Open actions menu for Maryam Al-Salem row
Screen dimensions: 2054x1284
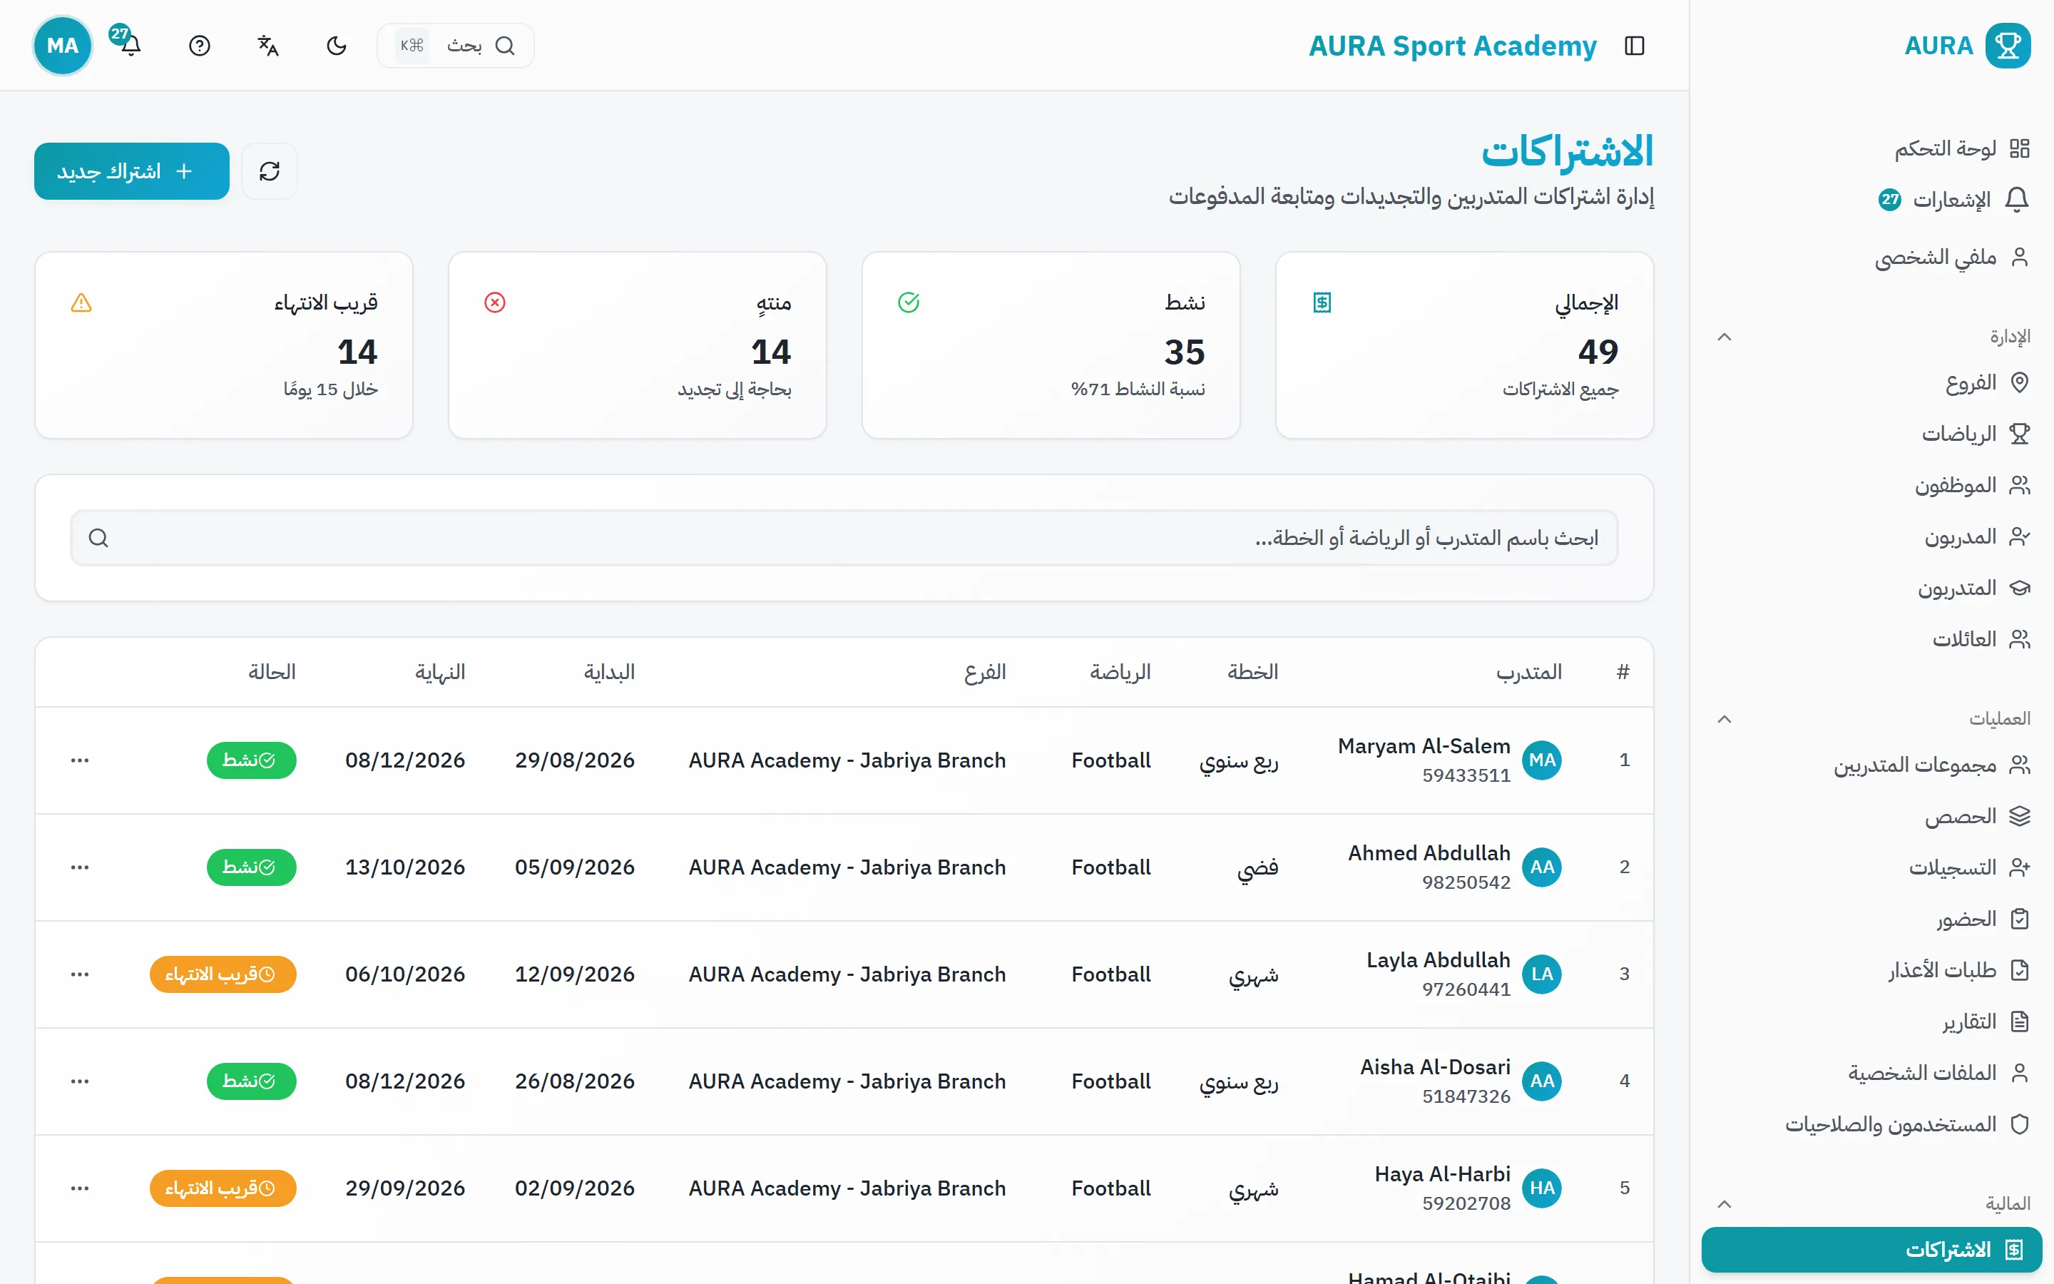(80, 760)
